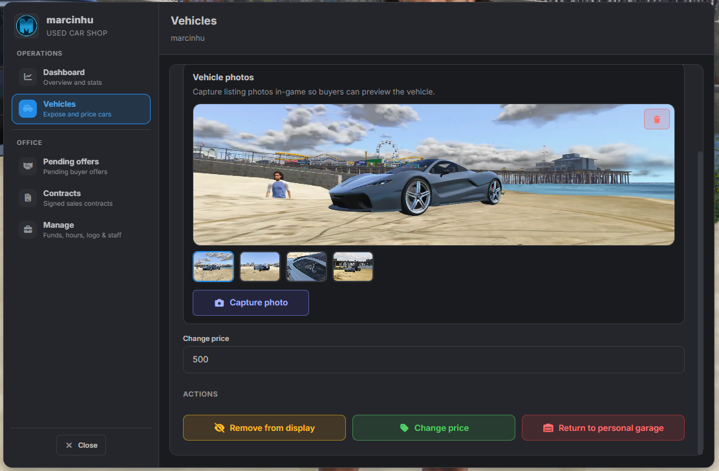Viewport: 719px width, 471px height.
Task: Select the fourth vehicle photo thumbnail
Action: coord(353,267)
